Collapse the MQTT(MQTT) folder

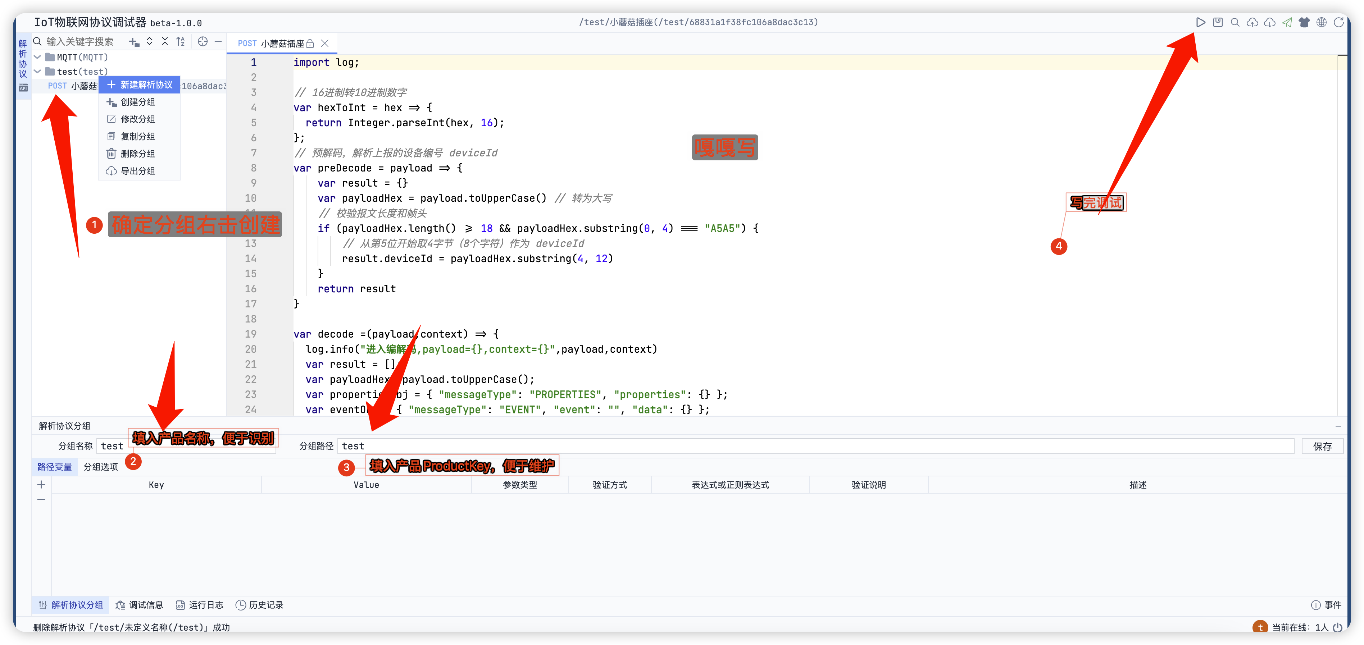[38, 57]
